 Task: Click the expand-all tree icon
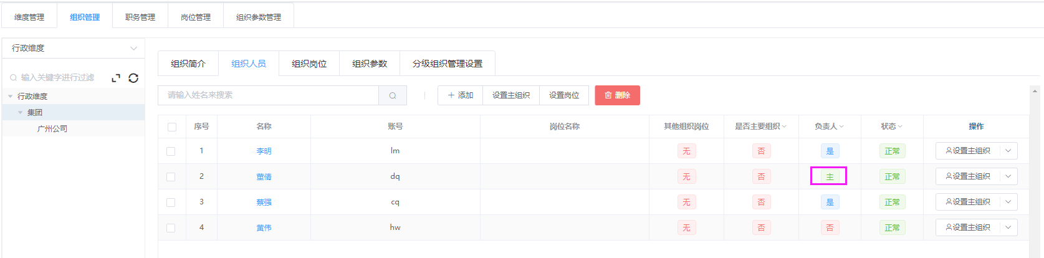(x=115, y=78)
